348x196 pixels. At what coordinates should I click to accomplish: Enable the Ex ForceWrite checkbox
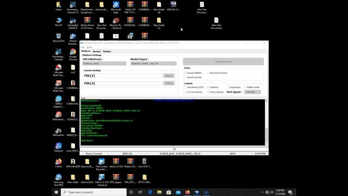click(185, 92)
